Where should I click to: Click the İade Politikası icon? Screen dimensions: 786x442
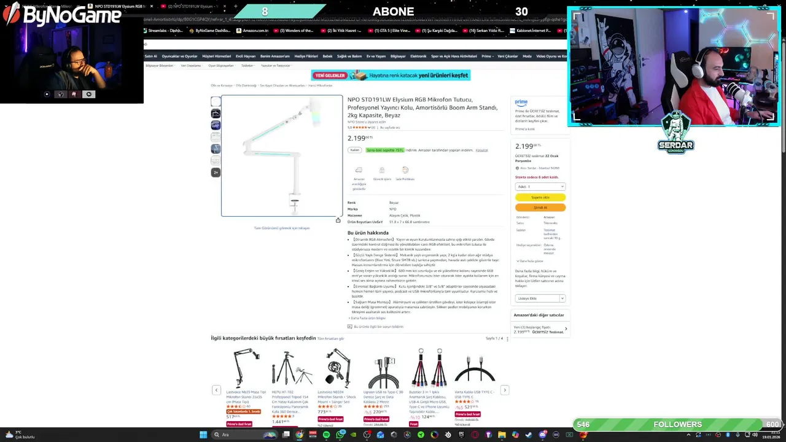point(405,170)
